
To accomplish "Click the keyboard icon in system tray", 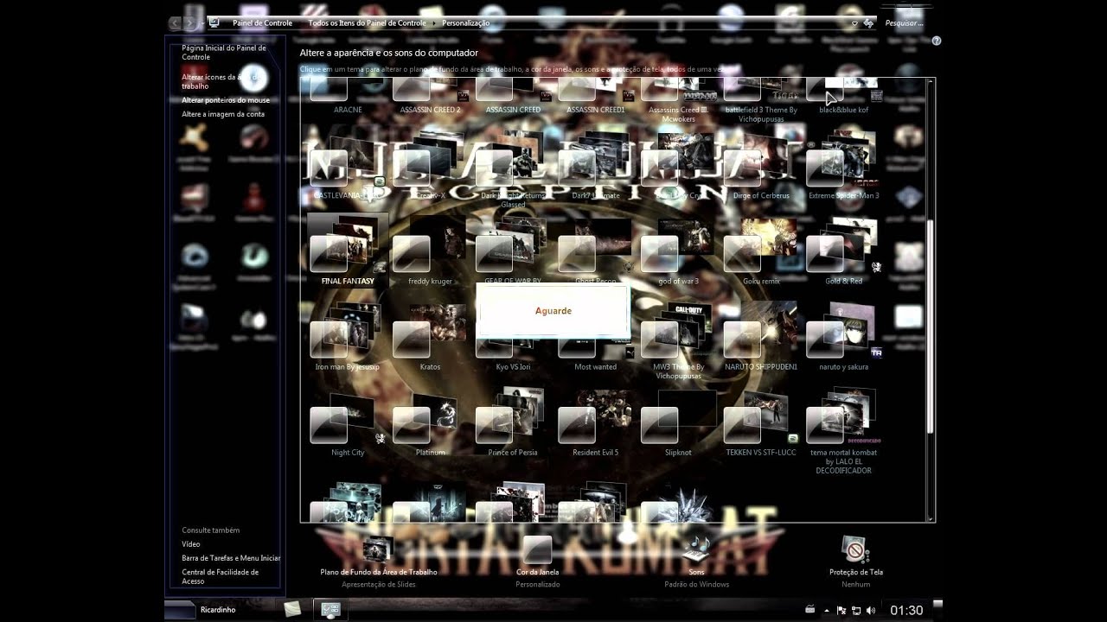I will (810, 609).
